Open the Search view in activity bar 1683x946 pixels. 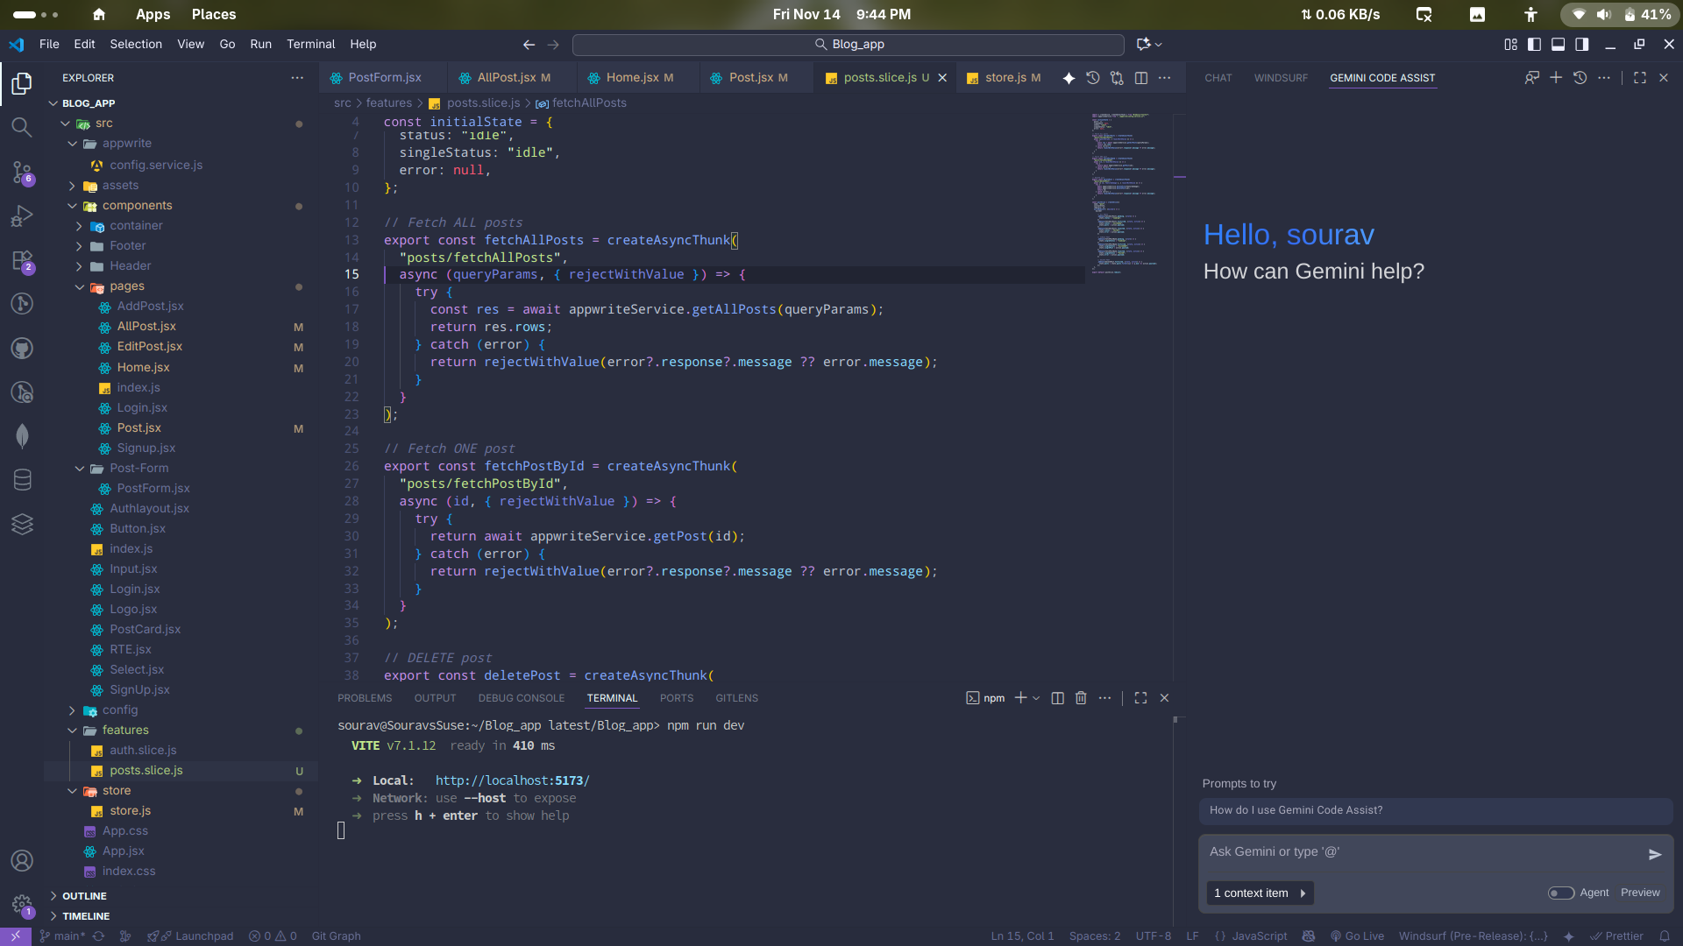pos(22,127)
